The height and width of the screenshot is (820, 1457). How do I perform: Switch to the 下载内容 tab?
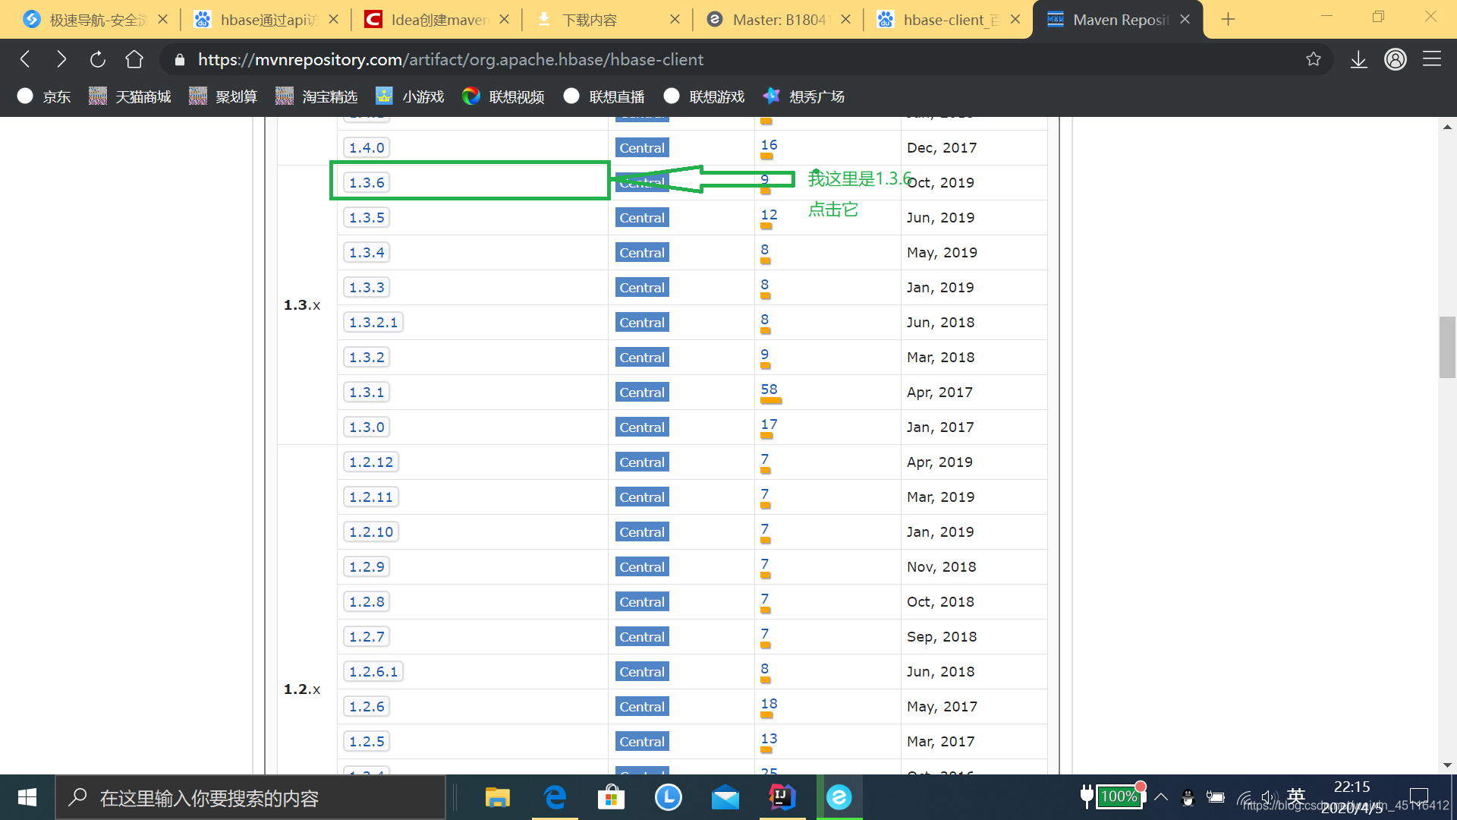click(x=590, y=20)
